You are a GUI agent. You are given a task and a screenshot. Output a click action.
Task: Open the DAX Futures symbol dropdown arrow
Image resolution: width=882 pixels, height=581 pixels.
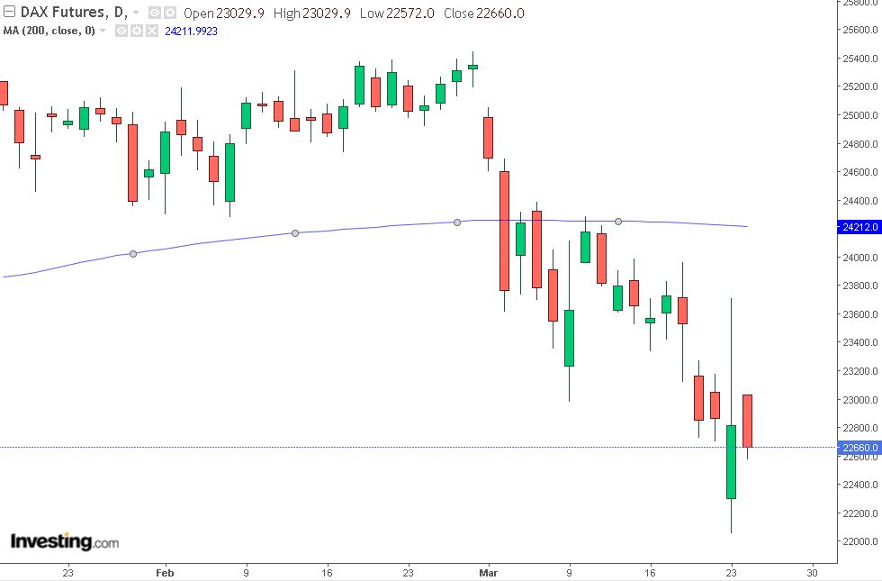click(135, 14)
